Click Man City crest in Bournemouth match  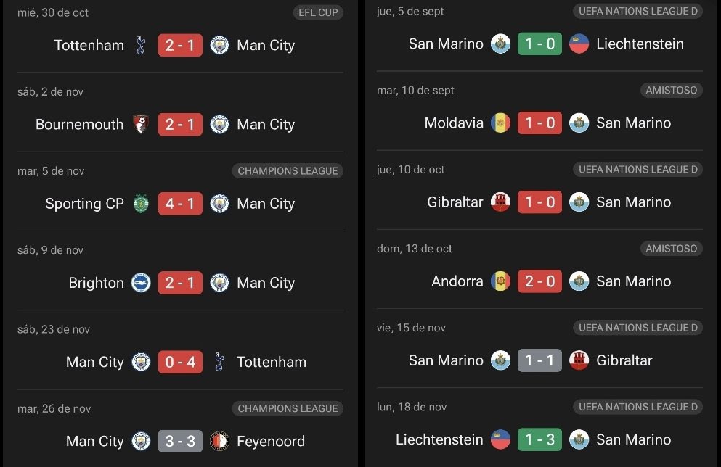tap(219, 124)
